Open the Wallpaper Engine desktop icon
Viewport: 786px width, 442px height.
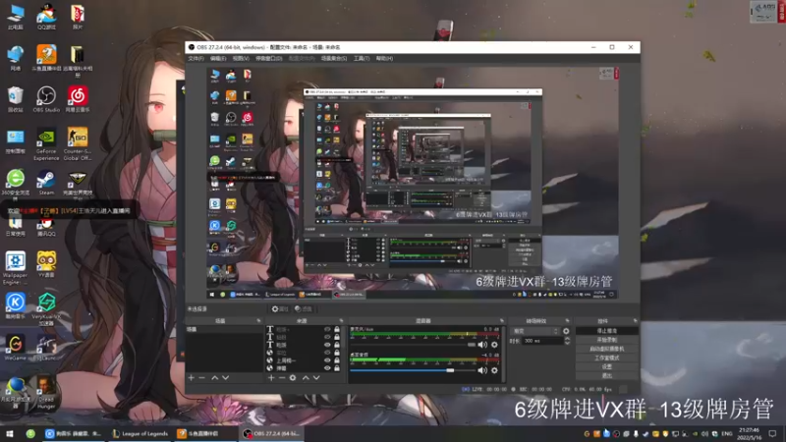15,268
